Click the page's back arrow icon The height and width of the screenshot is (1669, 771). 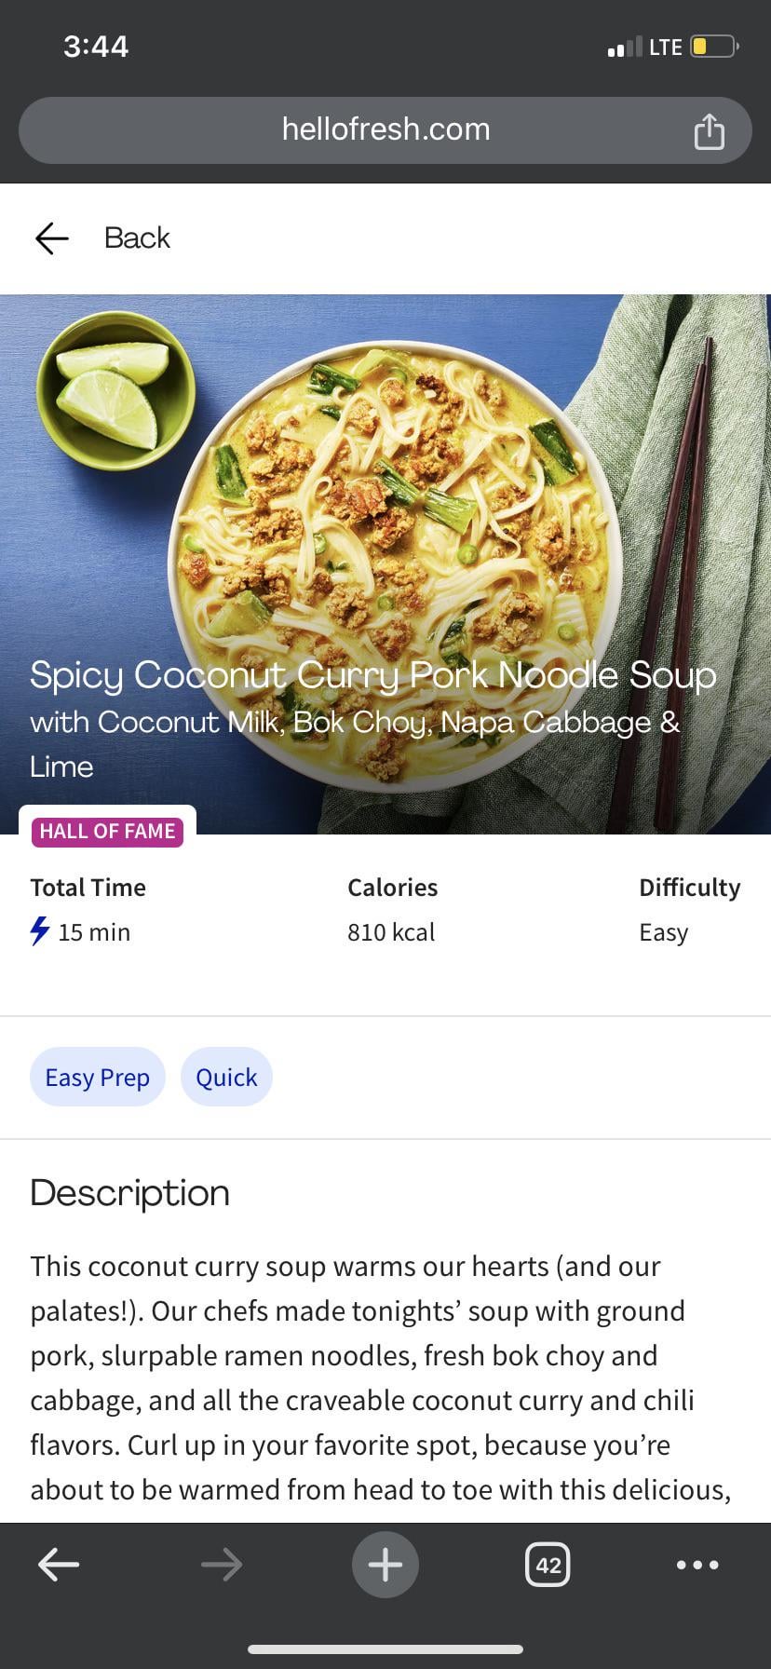[52, 238]
